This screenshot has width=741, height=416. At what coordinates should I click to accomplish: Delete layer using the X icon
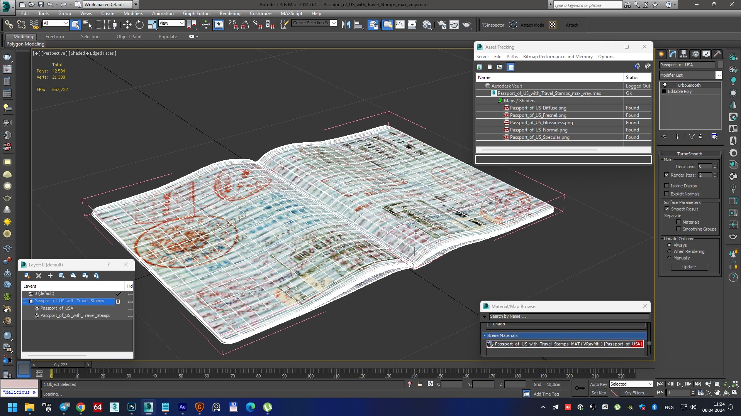tap(39, 276)
